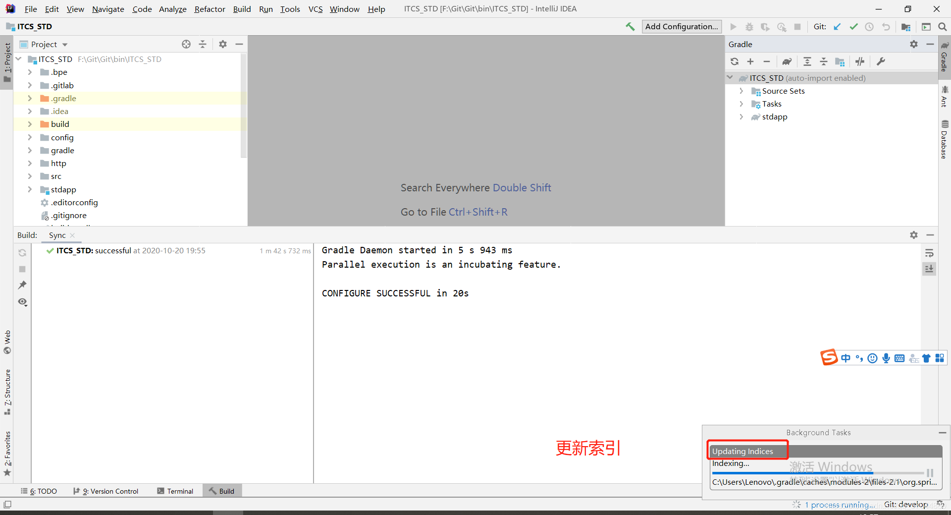
Task: Open the Analyze menu
Action: click(x=172, y=9)
